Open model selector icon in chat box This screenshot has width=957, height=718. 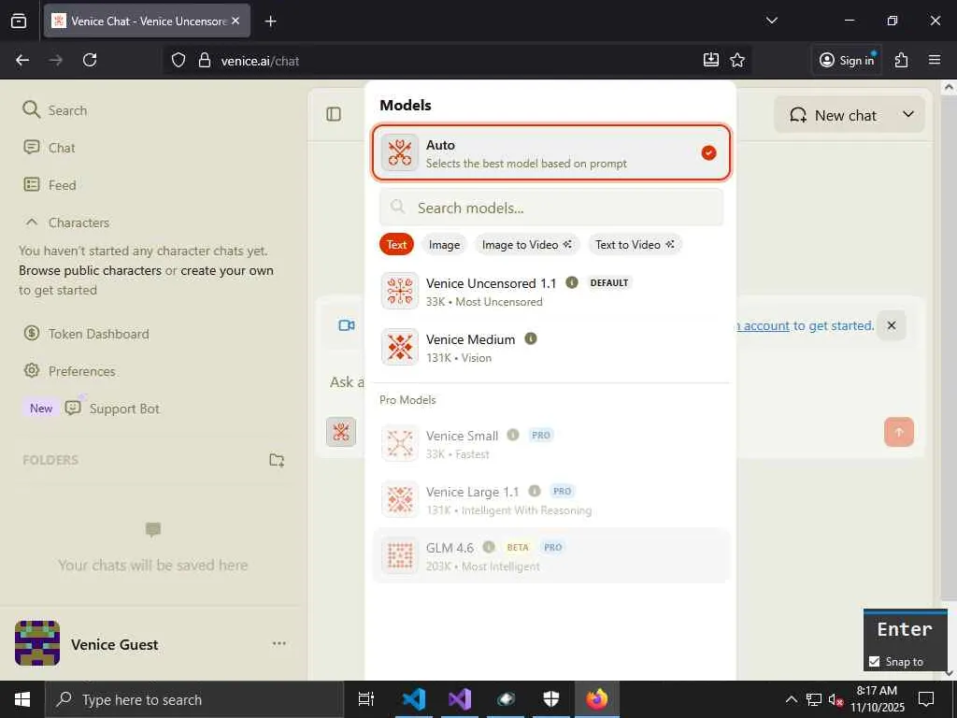341,432
